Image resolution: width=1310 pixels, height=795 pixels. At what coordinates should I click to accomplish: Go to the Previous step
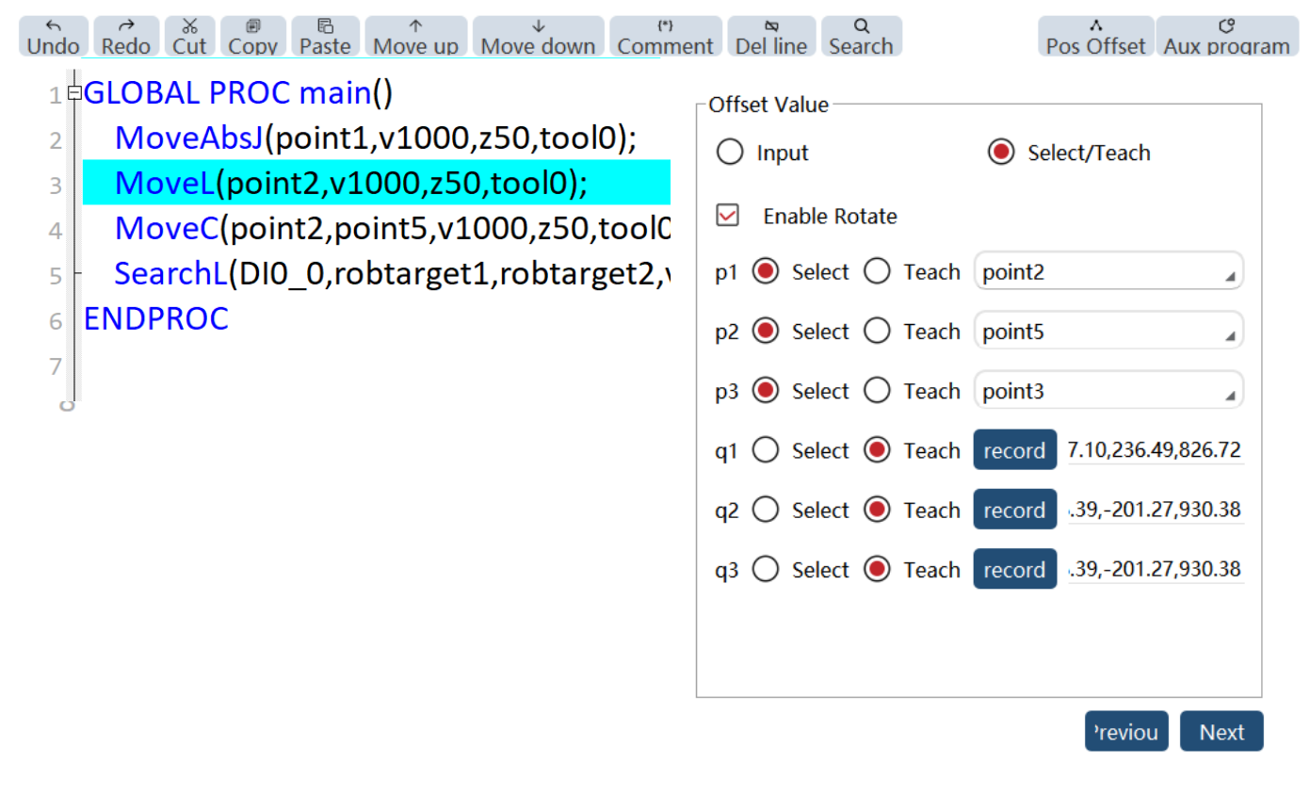pyautogui.click(x=1126, y=731)
